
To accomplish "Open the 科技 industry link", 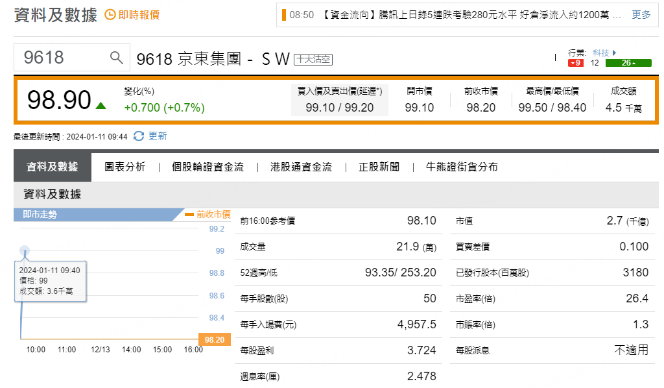I will (601, 53).
